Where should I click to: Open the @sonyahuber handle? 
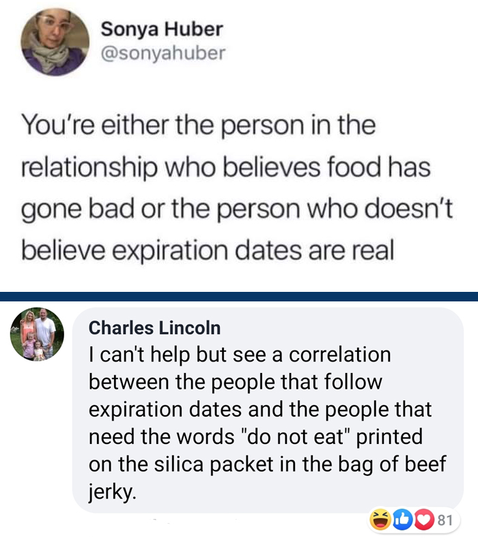click(163, 53)
